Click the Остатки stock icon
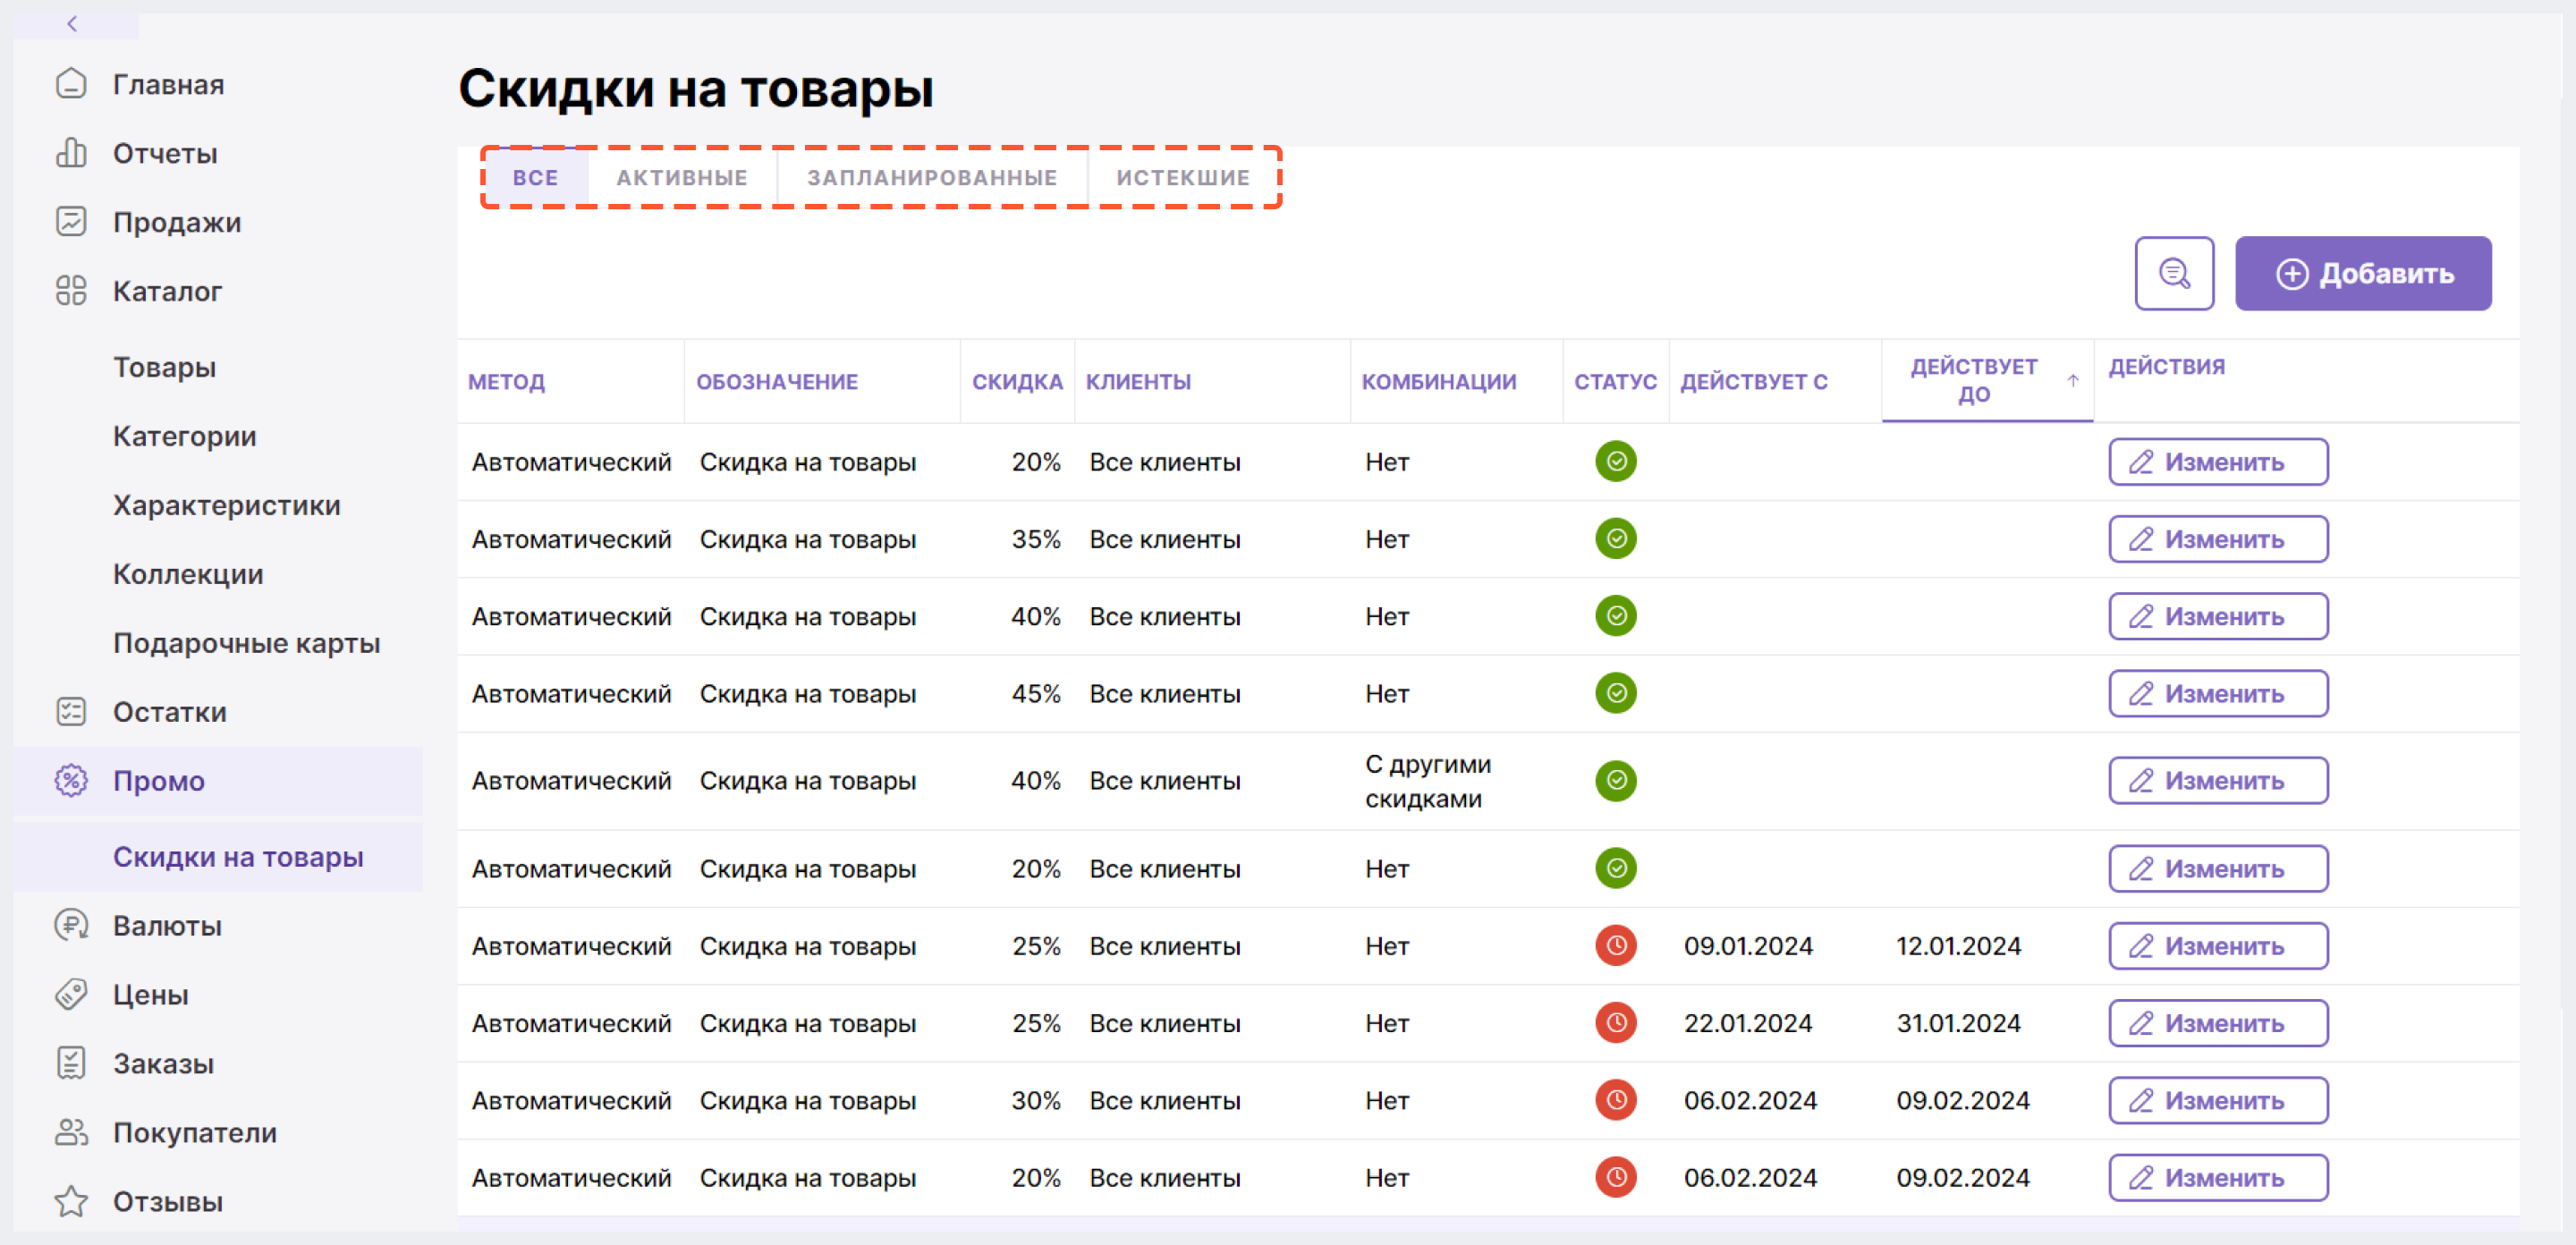 [x=71, y=712]
